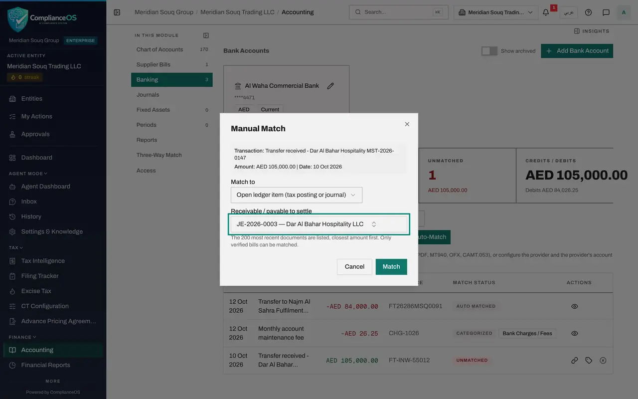
Task: Collapse the In This Module panel
Action: [206, 35]
